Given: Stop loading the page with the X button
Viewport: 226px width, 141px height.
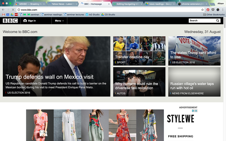Looking at the screenshot, I should (x=13, y=10).
